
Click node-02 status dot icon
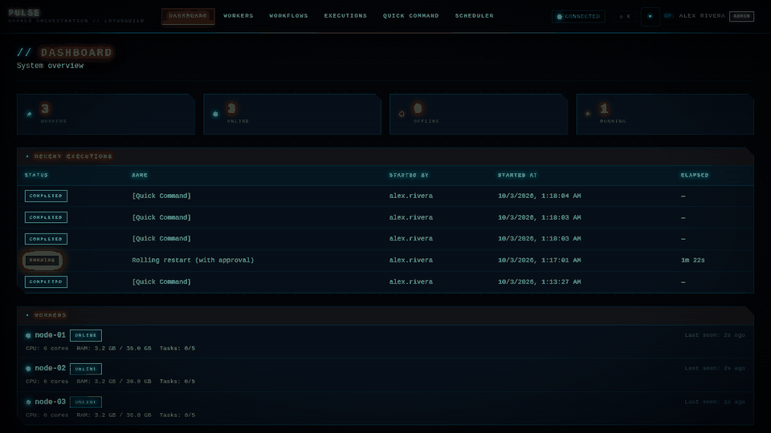[28, 369]
